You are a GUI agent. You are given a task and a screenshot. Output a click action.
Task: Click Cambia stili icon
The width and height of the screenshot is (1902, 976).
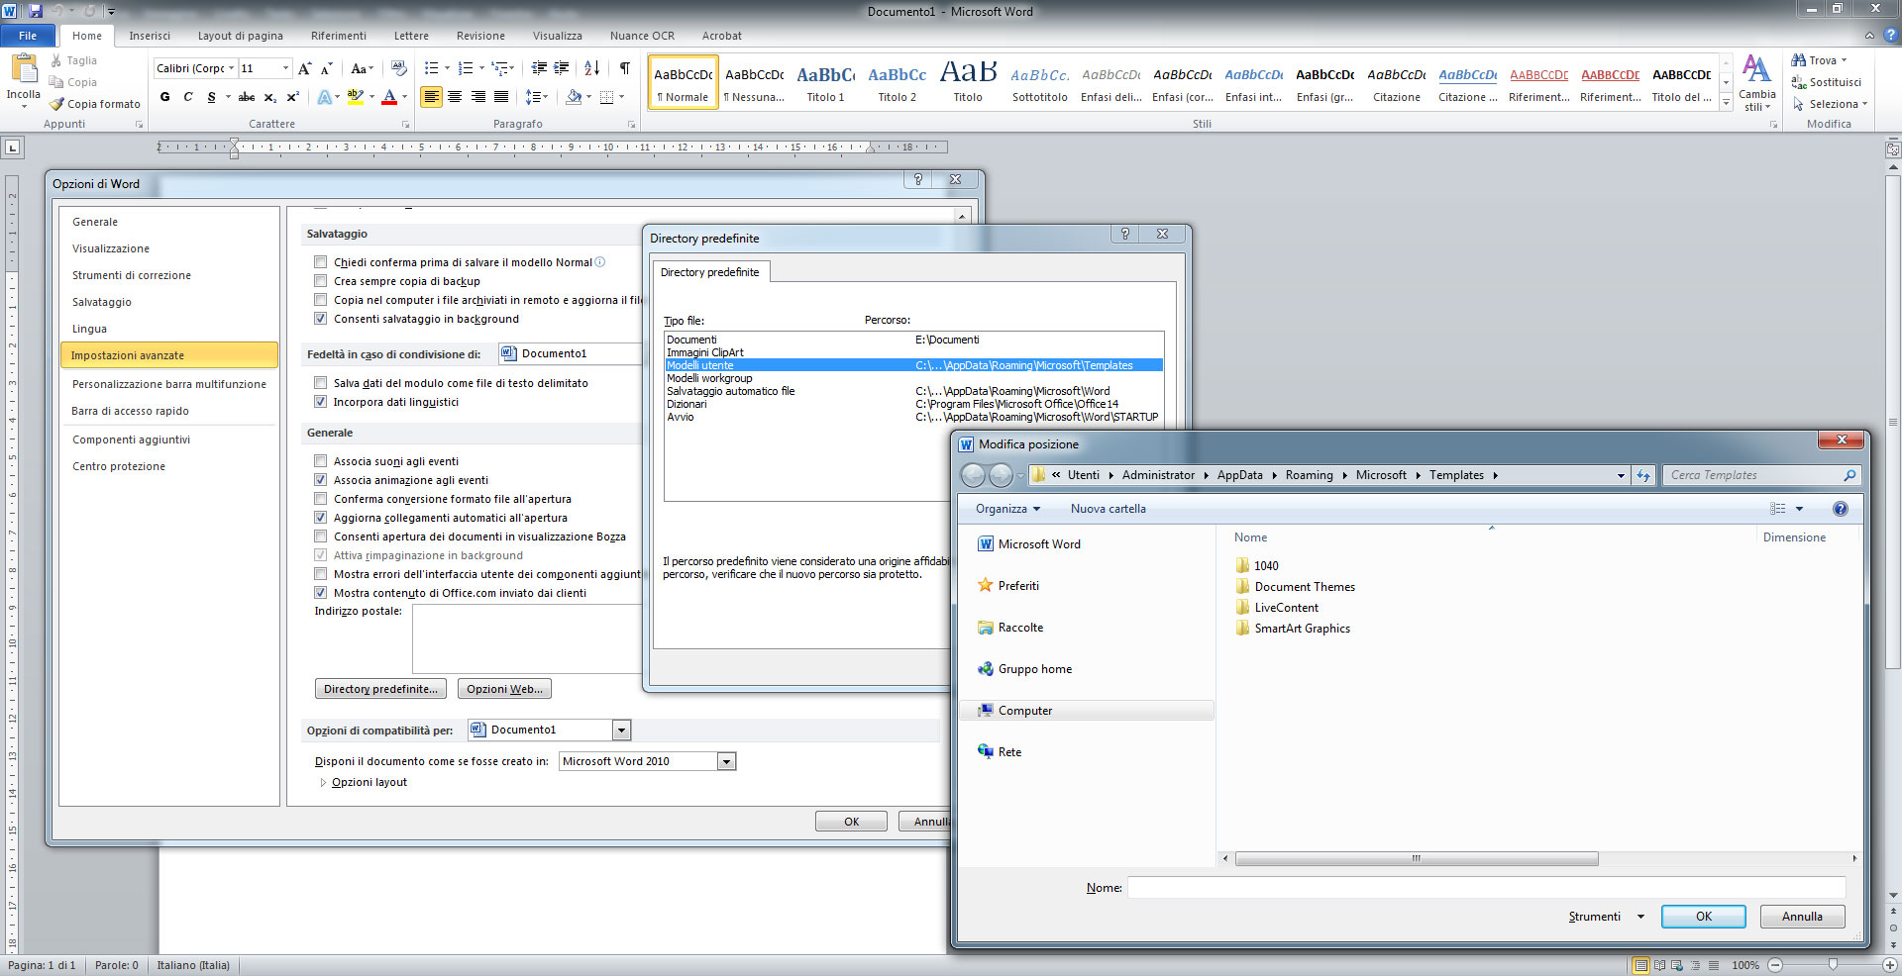[1756, 83]
